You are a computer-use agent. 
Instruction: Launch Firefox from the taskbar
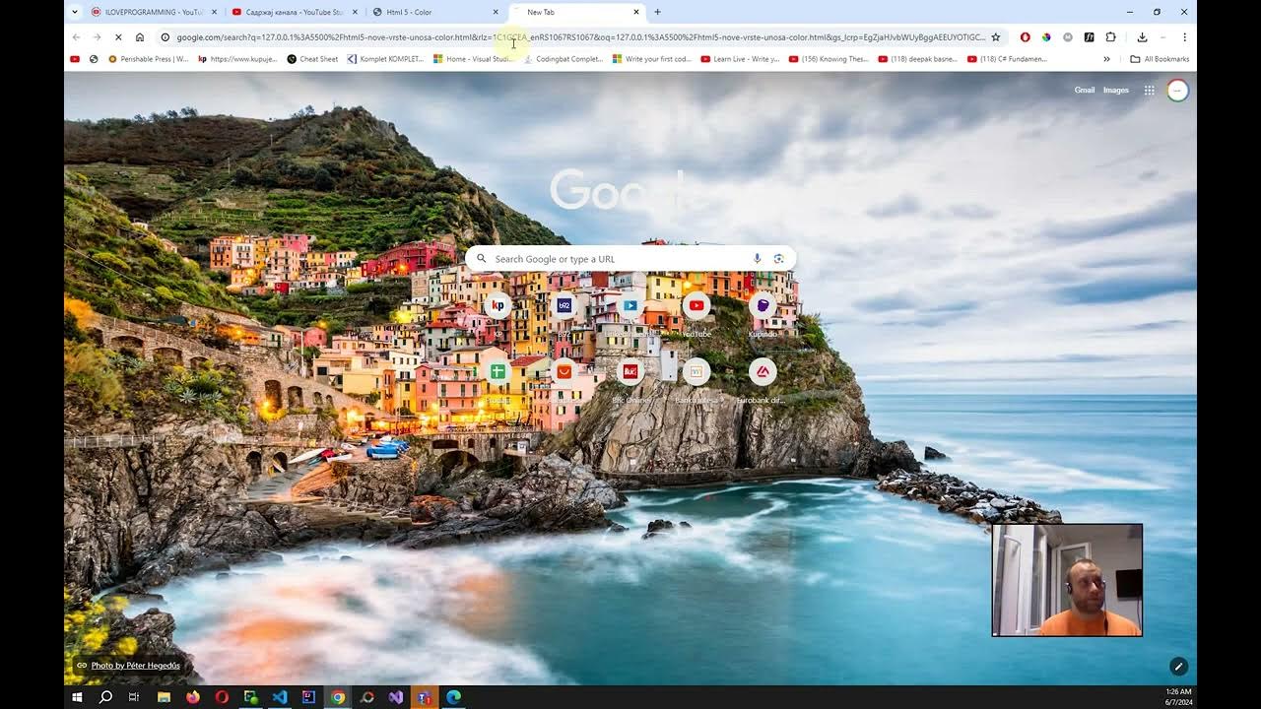[x=192, y=697]
